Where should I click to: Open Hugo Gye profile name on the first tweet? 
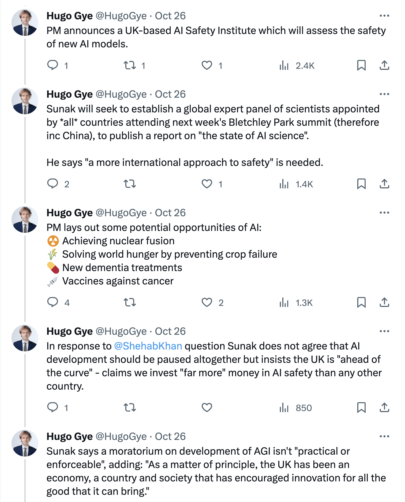(x=70, y=16)
